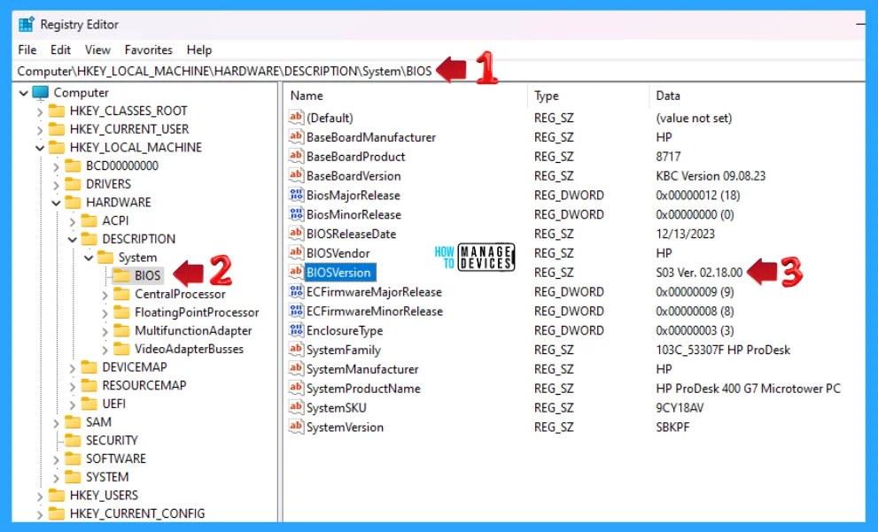Viewport: 878px width, 532px height.
Task: Click the HKEY_CLASSES_ROOT folder icon
Action: (57, 111)
